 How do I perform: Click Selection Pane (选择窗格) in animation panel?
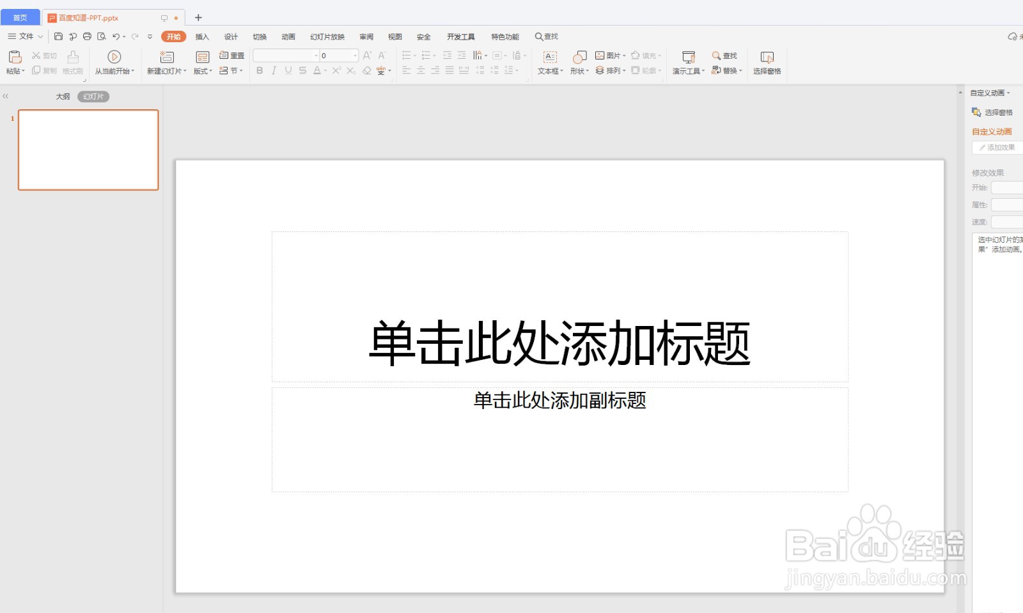992,113
